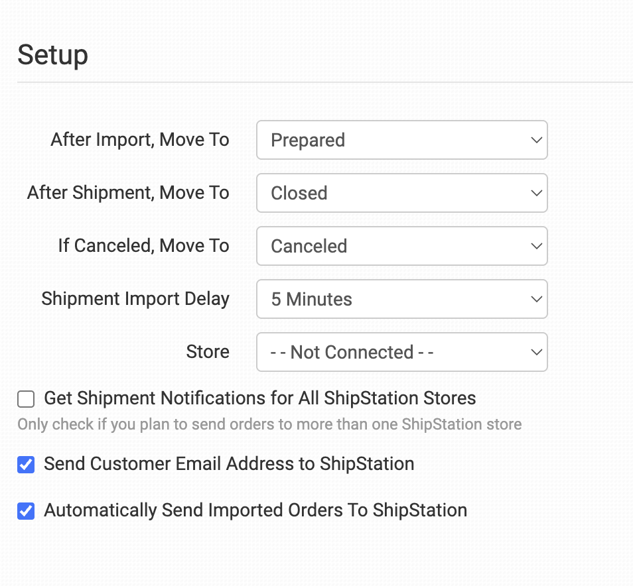
Task: Click the chevron arrow beside 5 Minutes
Action: tap(536, 299)
